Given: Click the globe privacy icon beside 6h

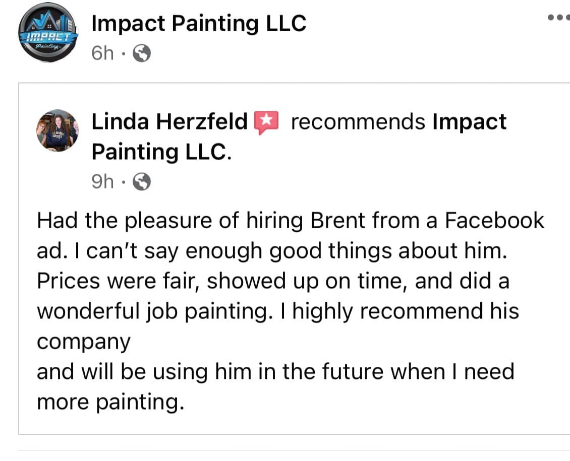Looking at the screenshot, I should [x=142, y=54].
